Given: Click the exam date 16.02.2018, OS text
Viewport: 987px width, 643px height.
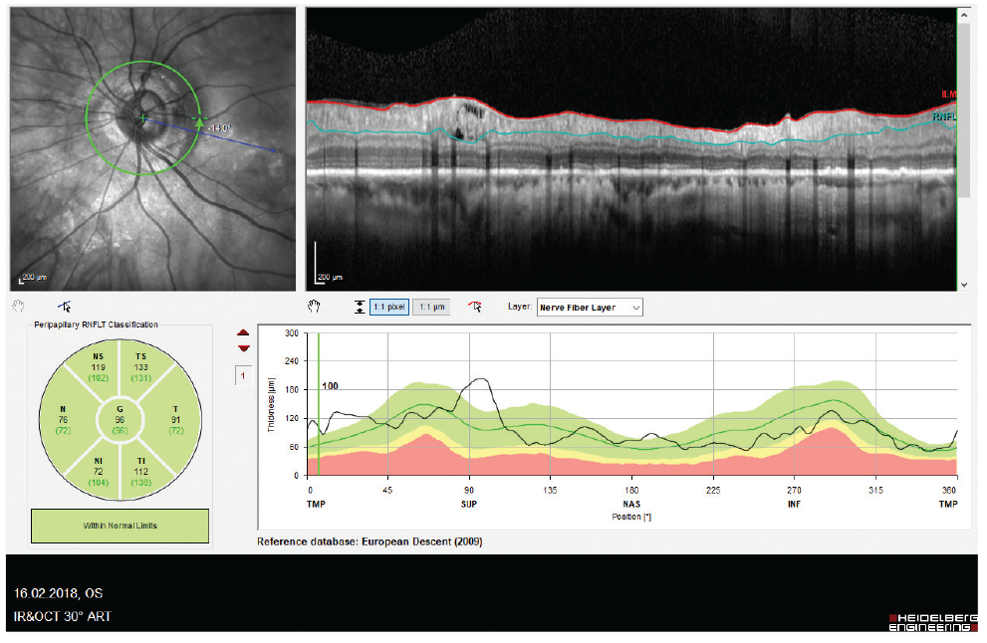Looking at the screenshot, I should pos(59,593).
